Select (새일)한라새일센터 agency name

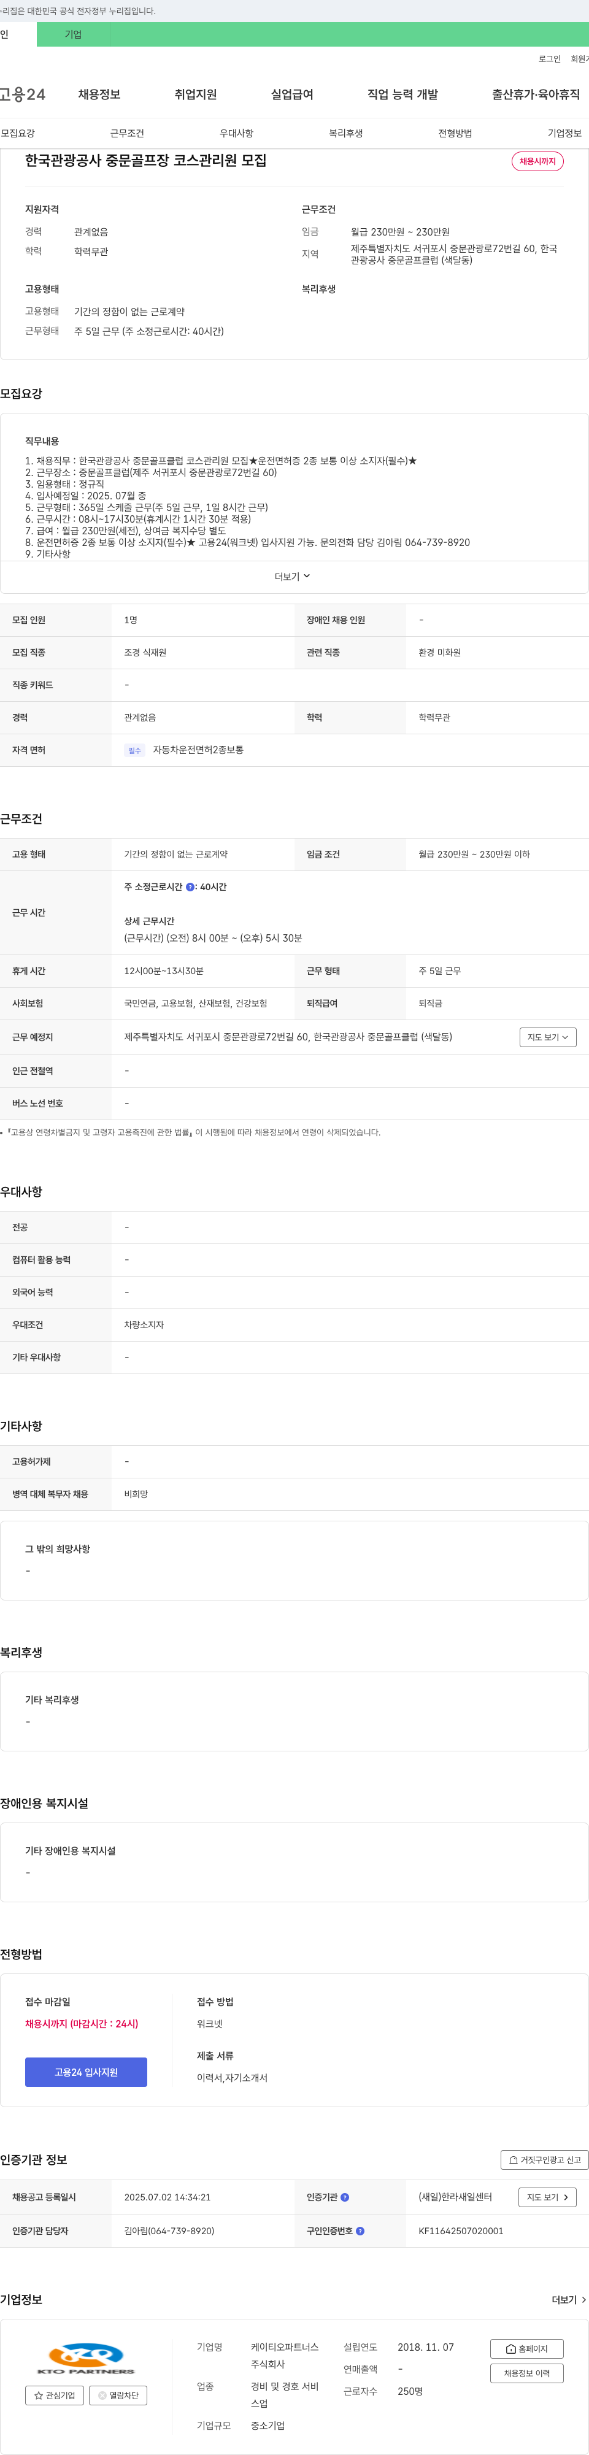point(456,2197)
